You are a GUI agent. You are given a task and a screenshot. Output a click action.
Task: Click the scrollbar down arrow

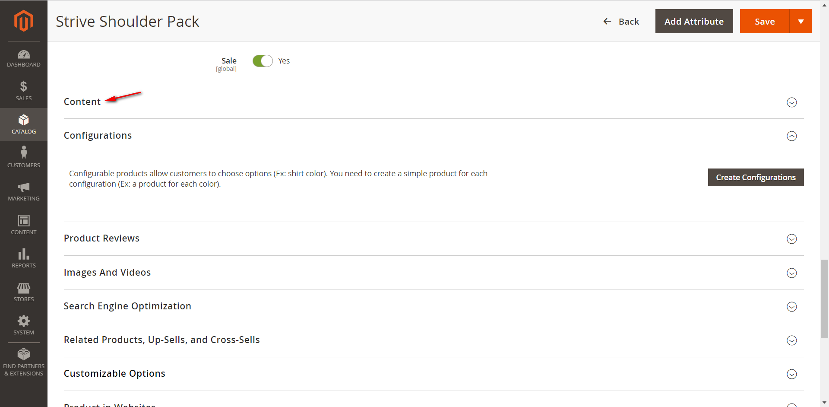point(824,403)
